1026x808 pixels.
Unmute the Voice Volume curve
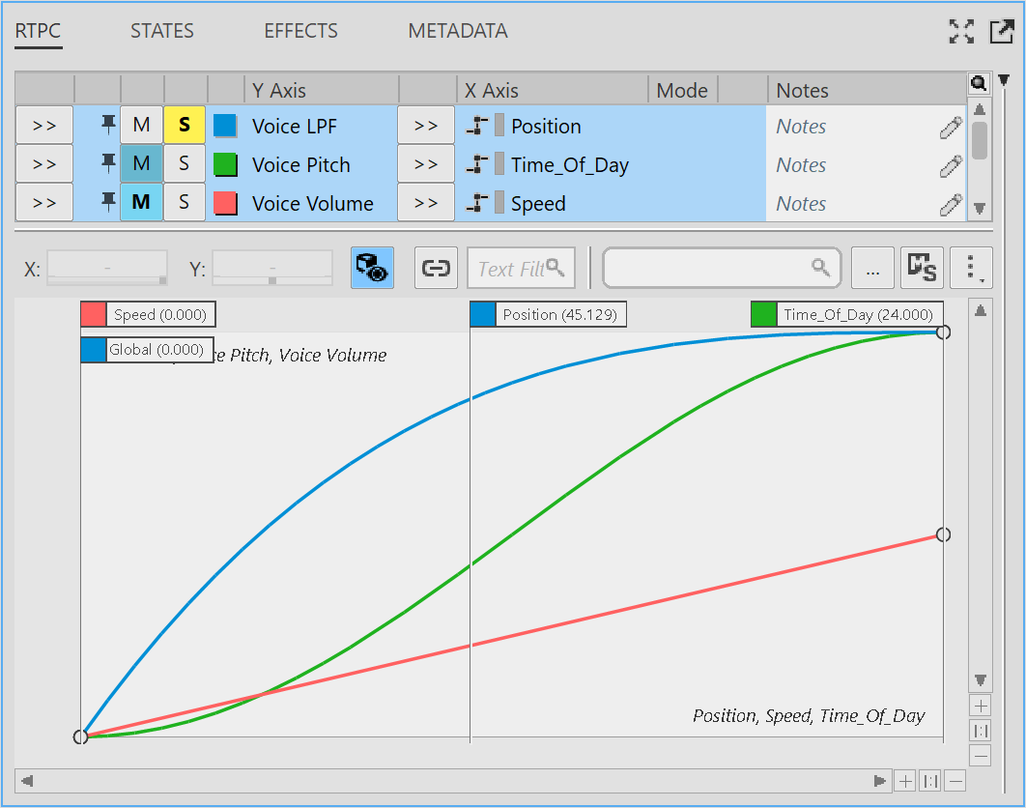[x=141, y=203]
